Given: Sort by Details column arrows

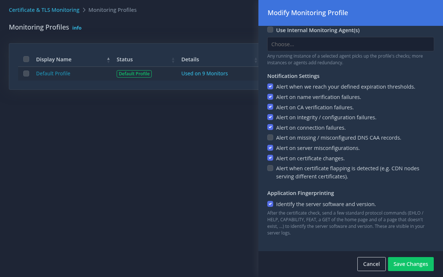Looking at the screenshot, I should (256, 60).
